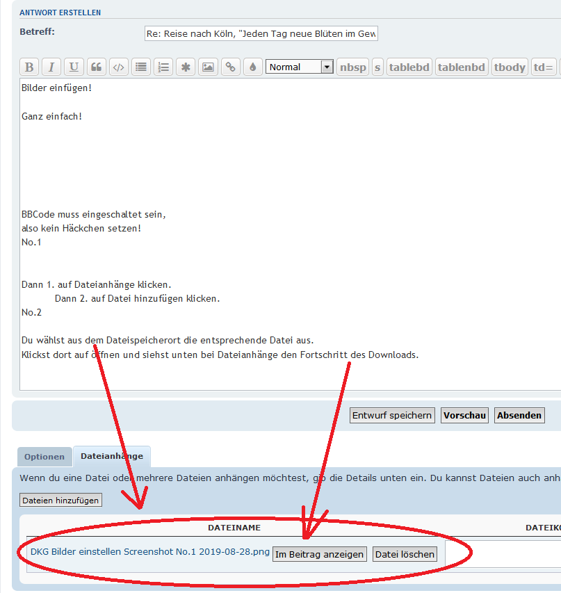561x593 pixels.
Task: Click the tablebd toolbar button
Action: pos(409,67)
